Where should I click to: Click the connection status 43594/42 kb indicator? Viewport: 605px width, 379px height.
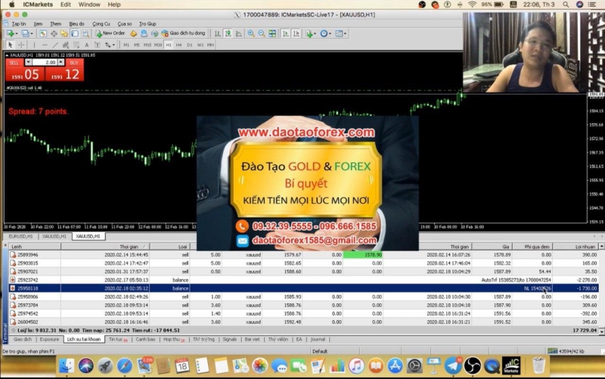566,351
